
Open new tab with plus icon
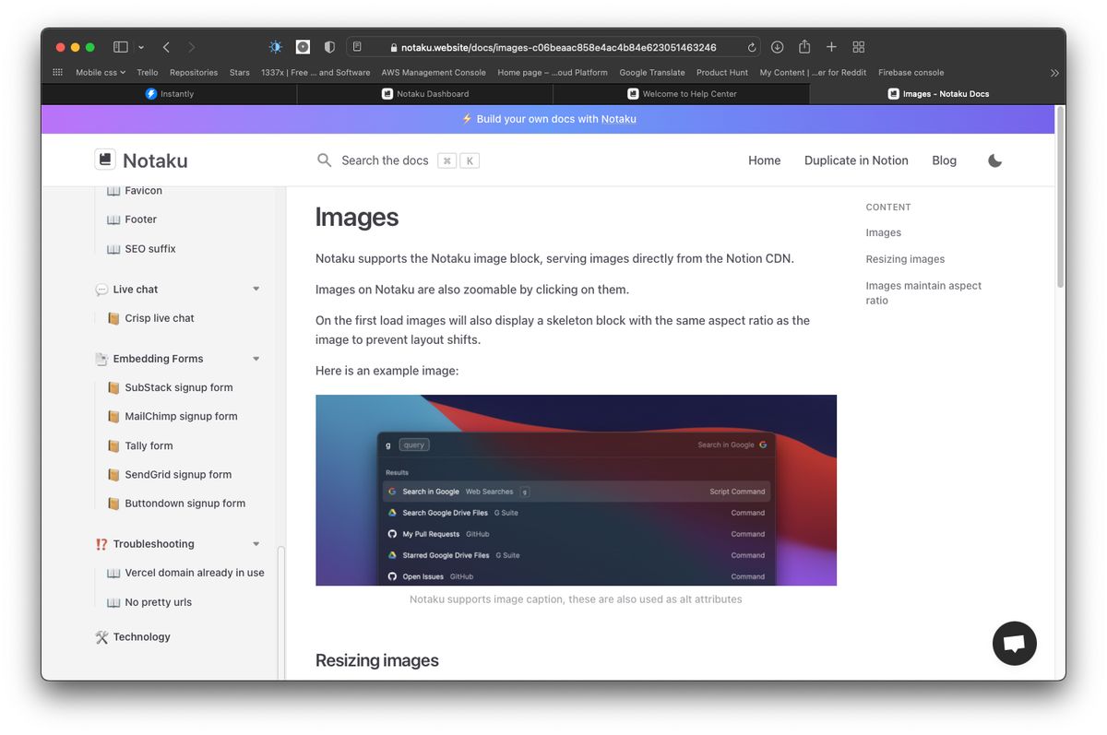831,47
